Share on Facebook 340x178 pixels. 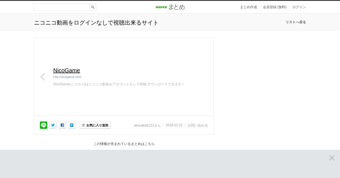click(62, 125)
